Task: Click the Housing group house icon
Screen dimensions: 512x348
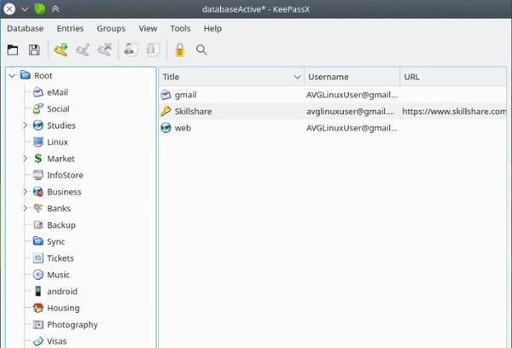Action: (x=38, y=308)
